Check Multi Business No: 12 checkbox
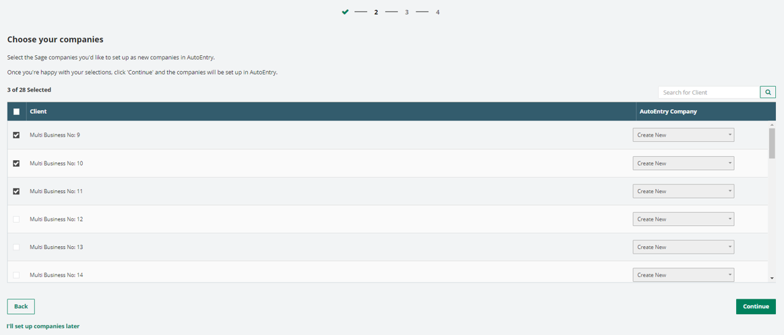784x335 pixels. pos(17,219)
